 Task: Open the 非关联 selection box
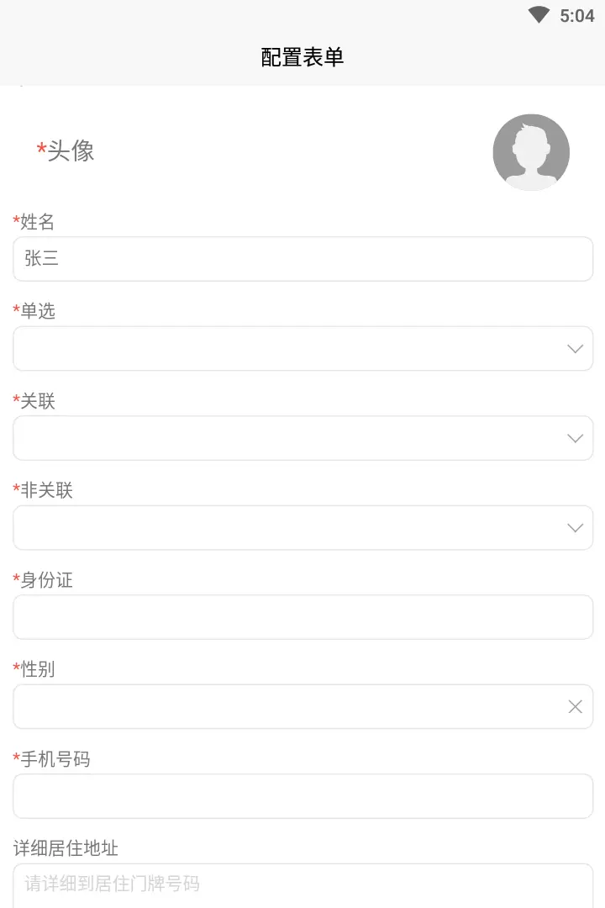[286, 528]
